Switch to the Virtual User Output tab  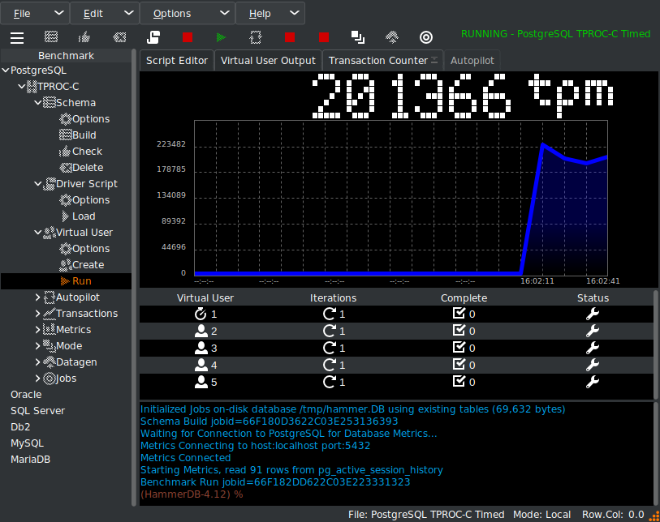(268, 61)
